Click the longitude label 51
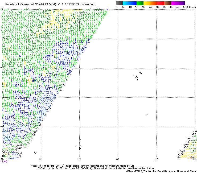The image size is (197, 173). coord(79,159)
